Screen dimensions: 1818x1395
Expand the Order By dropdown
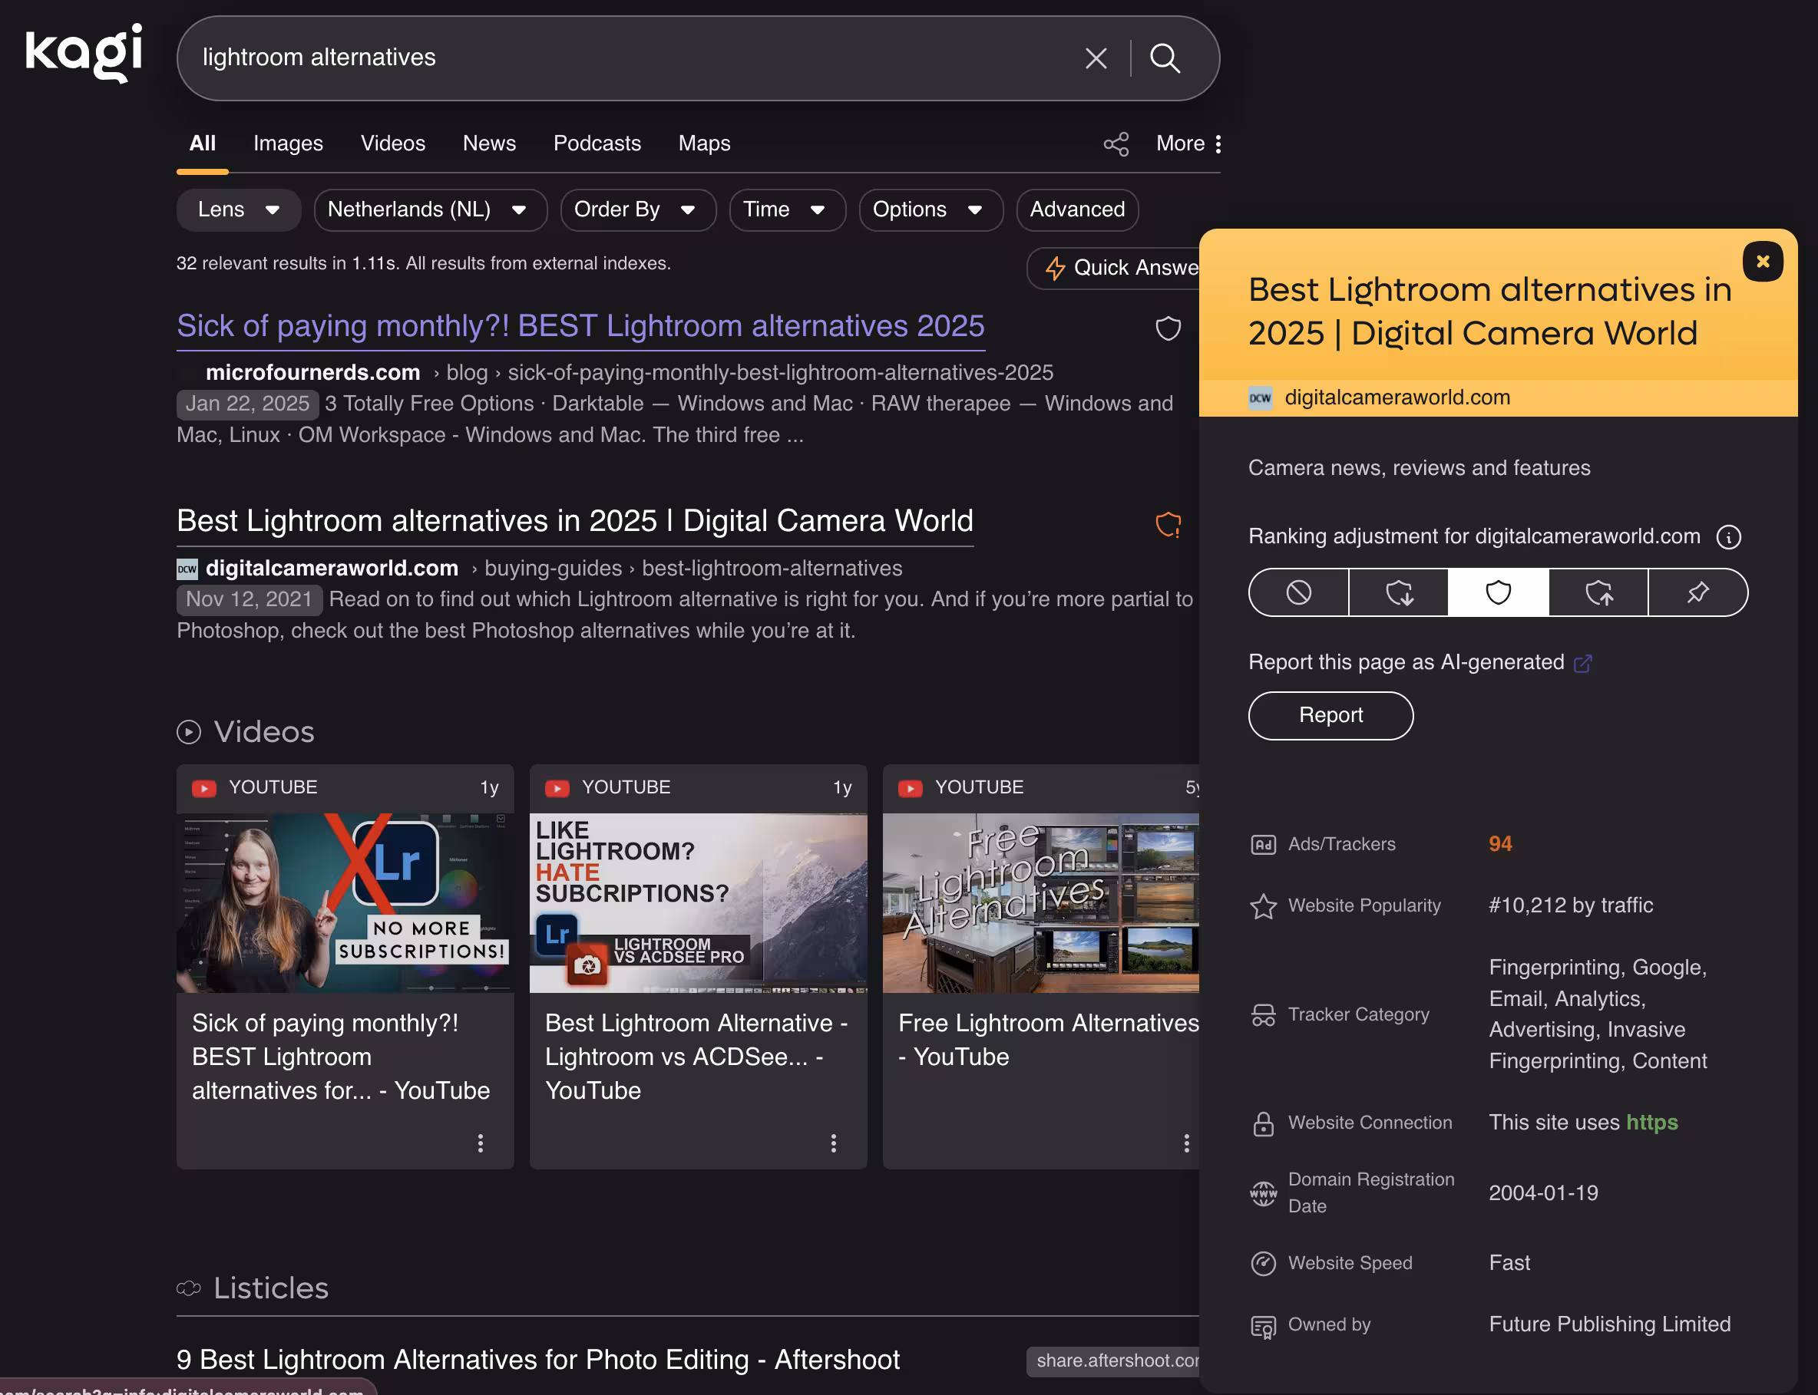638,210
